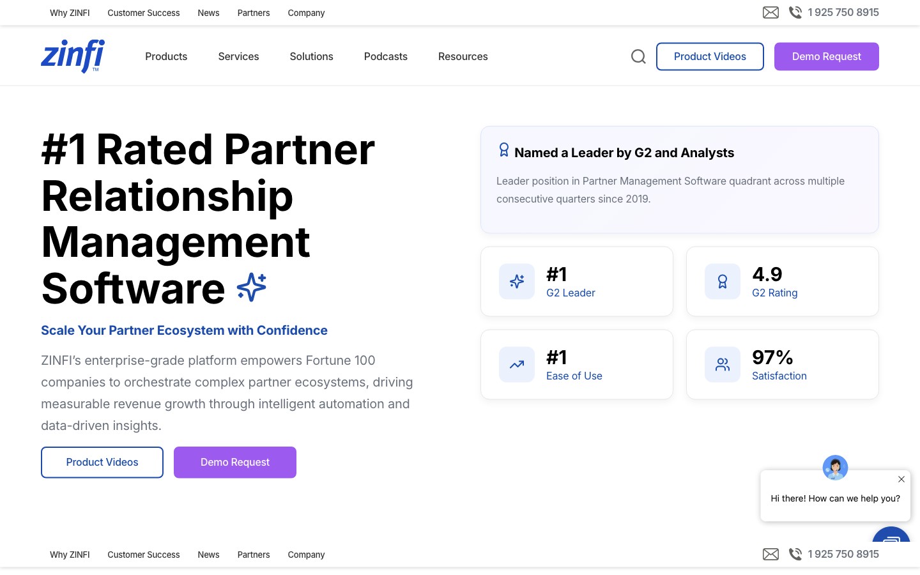The image size is (920, 575).
Task: Click the trending arrow icon on Ease of Use card
Action: click(517, 365)
